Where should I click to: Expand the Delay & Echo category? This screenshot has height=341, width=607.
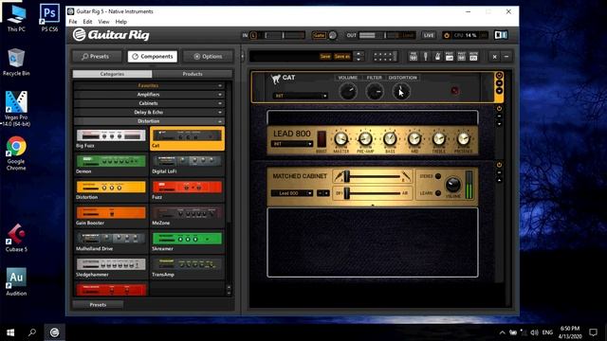pos(149,112)
